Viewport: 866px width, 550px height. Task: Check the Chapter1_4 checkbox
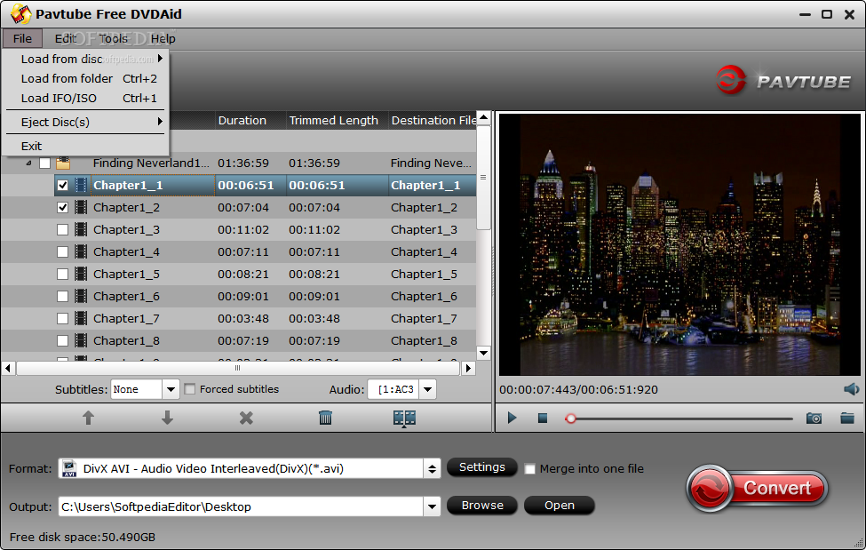pos(63,251)
